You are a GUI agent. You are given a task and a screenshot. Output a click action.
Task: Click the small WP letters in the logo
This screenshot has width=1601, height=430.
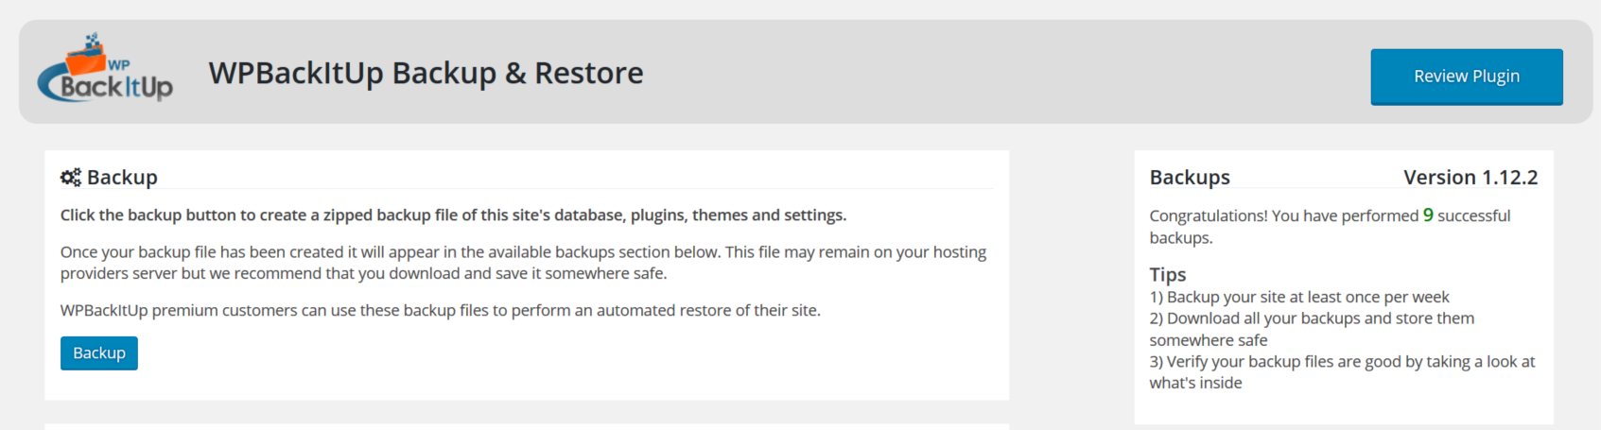click(x=119, y=65)
